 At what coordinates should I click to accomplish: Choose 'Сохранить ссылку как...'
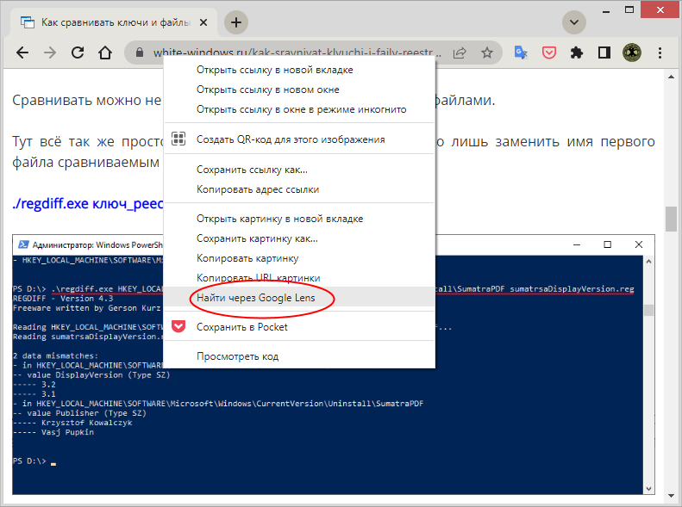pyautogui.click(x=299, y=170)
